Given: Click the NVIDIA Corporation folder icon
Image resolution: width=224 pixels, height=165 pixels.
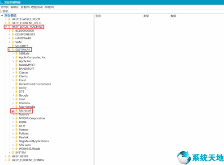Looking at the screenshot, I should point(17,118).
